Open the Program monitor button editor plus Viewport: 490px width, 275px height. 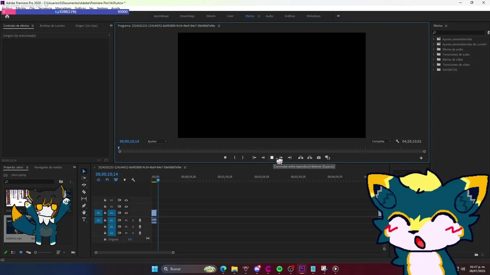pyautogui.click(x=421, y=158)
